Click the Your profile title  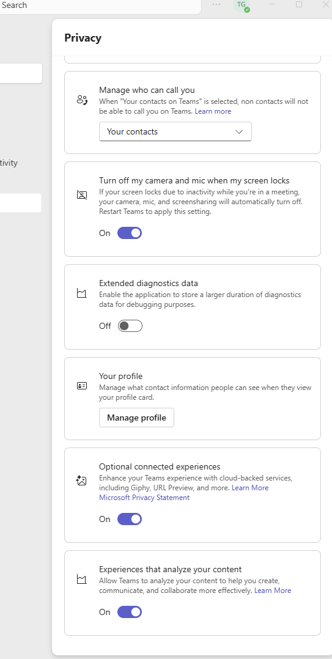(x=120, y=376)
